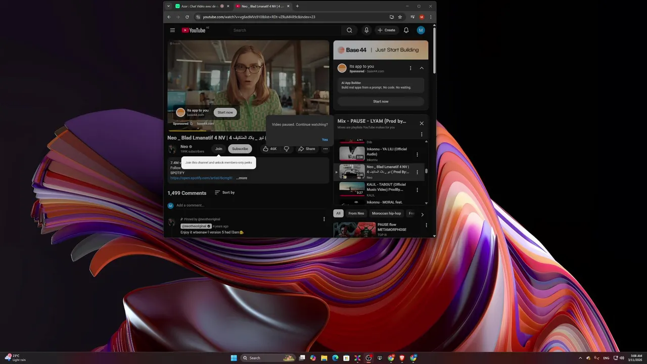Viewport: 647px width, 364px height.
Task: Open more actions under the video
Action: point(326,149)
